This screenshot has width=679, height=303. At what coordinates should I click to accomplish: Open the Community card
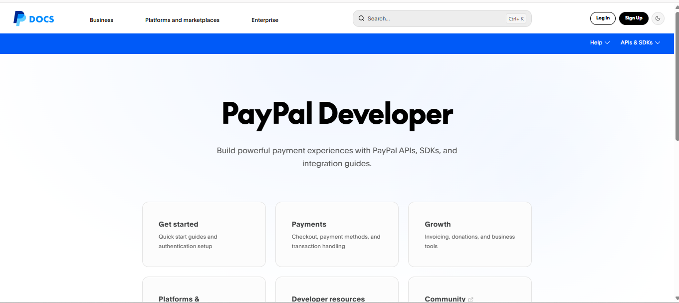[470, 290]
